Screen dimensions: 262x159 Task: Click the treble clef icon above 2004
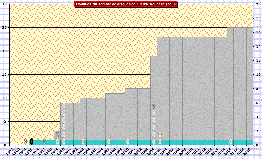pyautogui.click(x=154, y=106)
